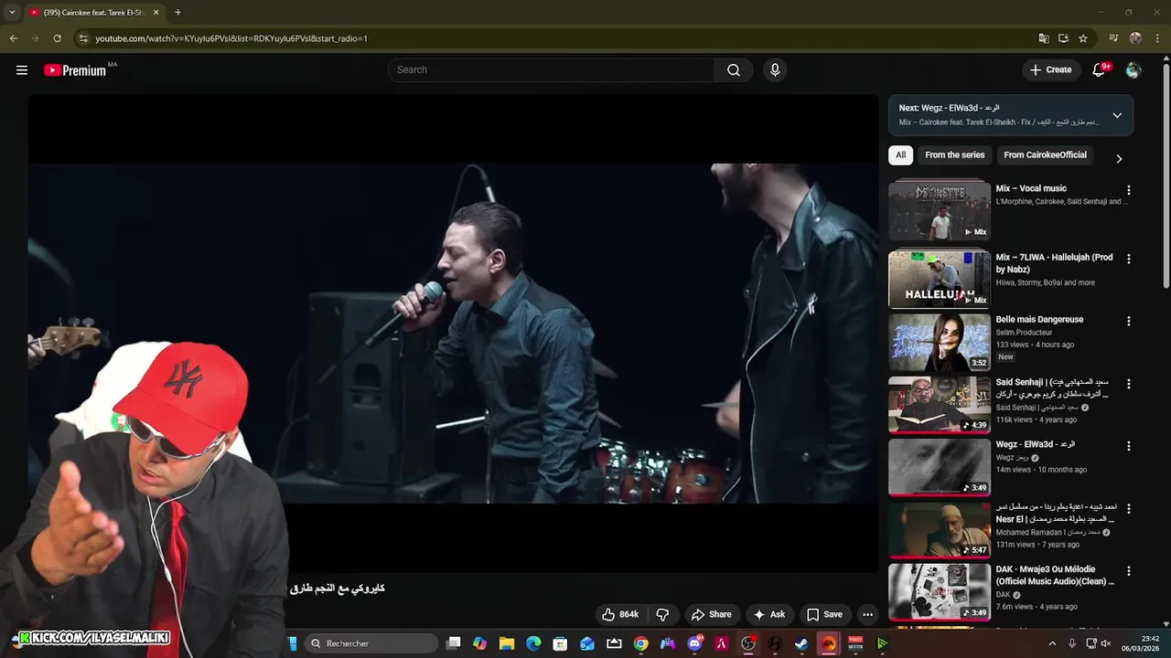Open Steam from taskbar

801,643
